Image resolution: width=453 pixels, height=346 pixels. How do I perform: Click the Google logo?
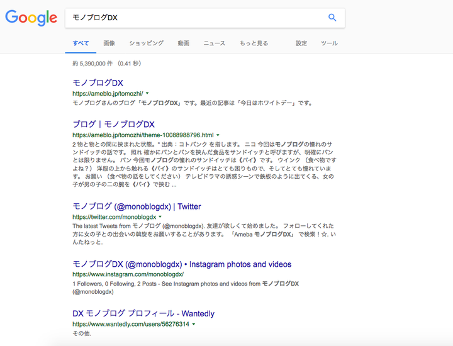coord(31,18)
